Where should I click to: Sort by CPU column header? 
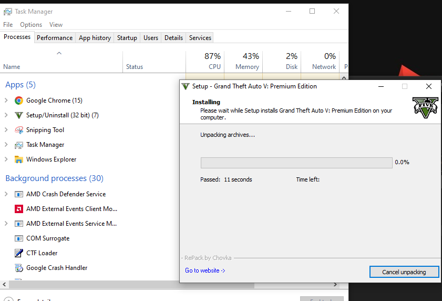tap(205, 62)
